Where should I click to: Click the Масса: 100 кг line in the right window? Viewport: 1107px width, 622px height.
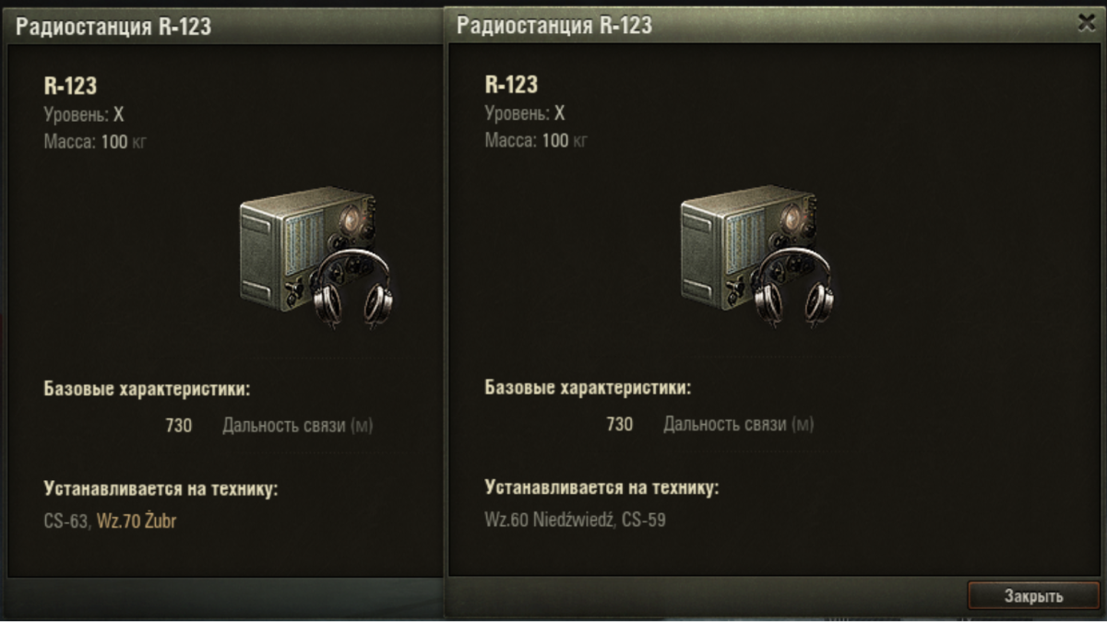[536, 141]
